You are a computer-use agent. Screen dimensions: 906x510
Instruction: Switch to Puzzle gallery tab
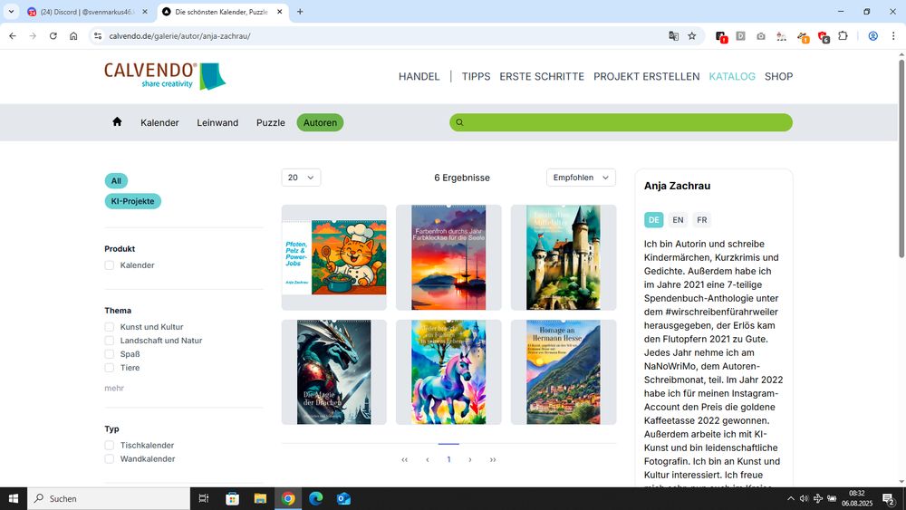click(270, 122)
